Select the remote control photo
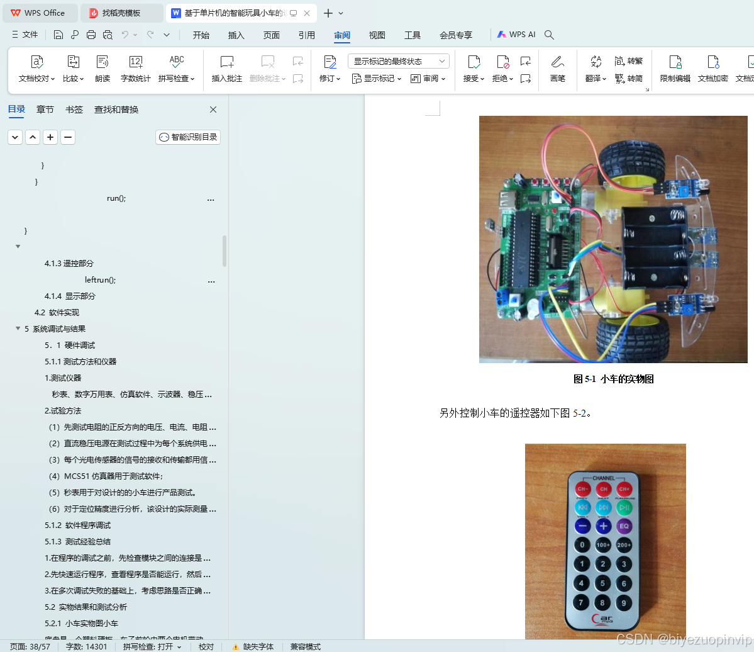 tap(606, 541)
